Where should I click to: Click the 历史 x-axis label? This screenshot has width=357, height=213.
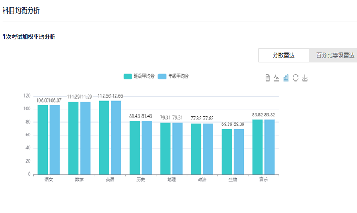(141, 180)
